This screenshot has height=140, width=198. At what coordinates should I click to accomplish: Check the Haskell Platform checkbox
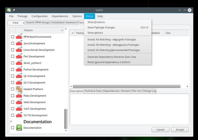(13, 89)
